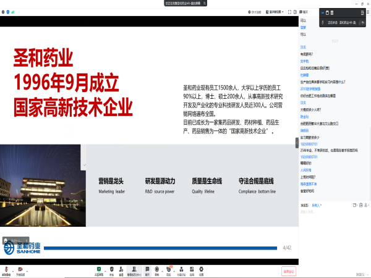
Task: Open saved chat records icon
Action: (361, 205)
